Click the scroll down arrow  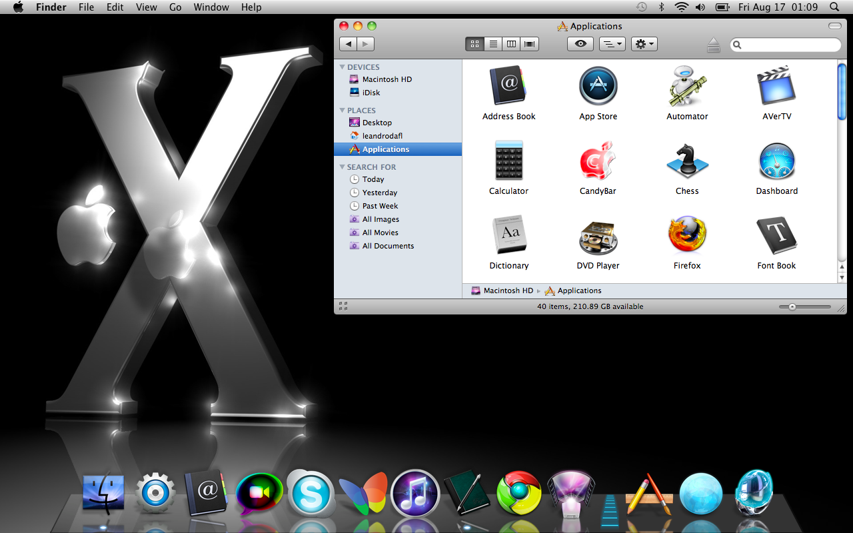[x=842, y=278]
